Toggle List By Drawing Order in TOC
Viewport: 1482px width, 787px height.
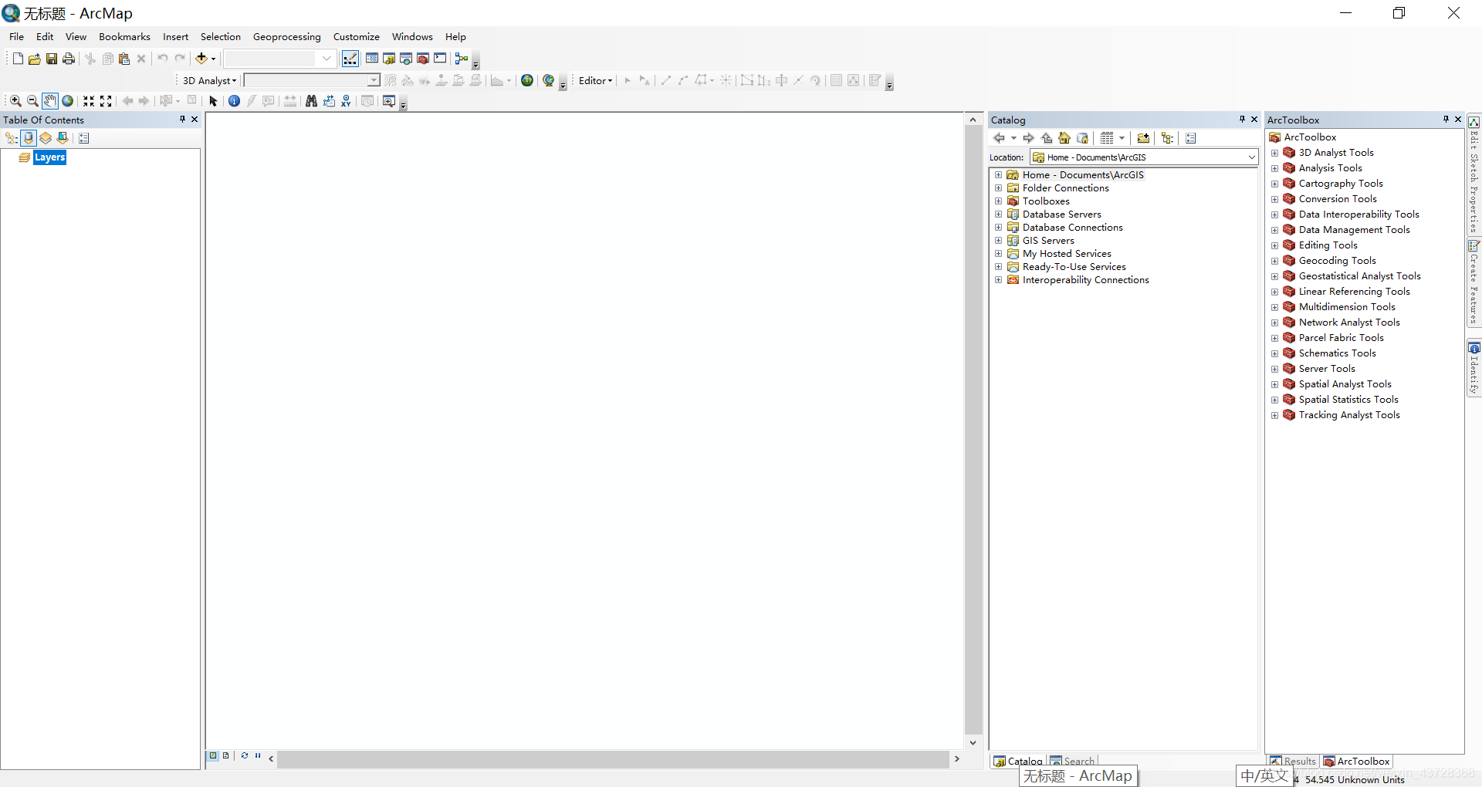(12, 138)
